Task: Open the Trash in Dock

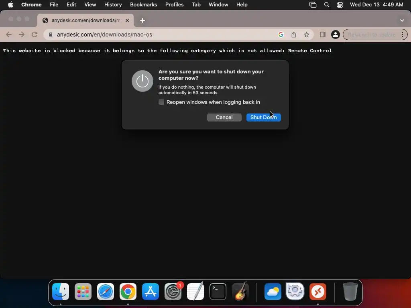Action: coord(350,292)
